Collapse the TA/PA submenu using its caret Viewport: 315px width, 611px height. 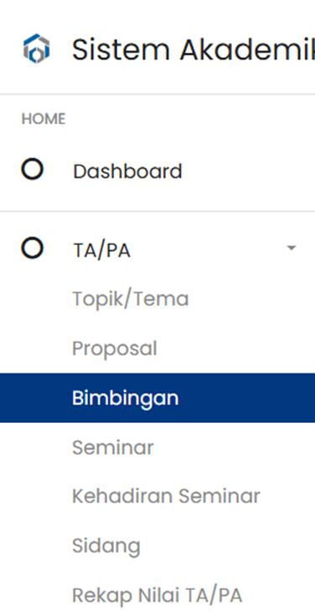(292, 248)
